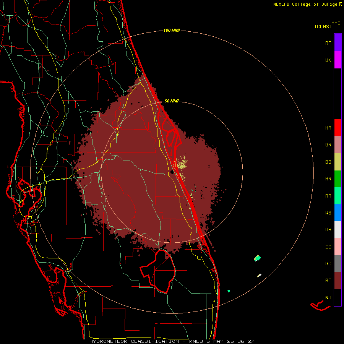The image size is (344, 344).
Task: Click the HA red legend swatch
Action: point(338,128)
